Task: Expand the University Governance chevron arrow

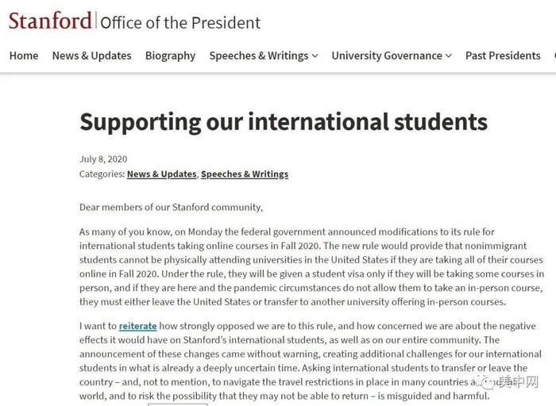Action: [449, 56]
